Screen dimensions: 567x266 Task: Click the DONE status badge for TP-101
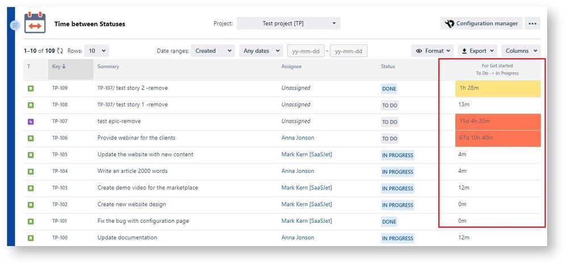pyautogui.click(x=389, y=222)
